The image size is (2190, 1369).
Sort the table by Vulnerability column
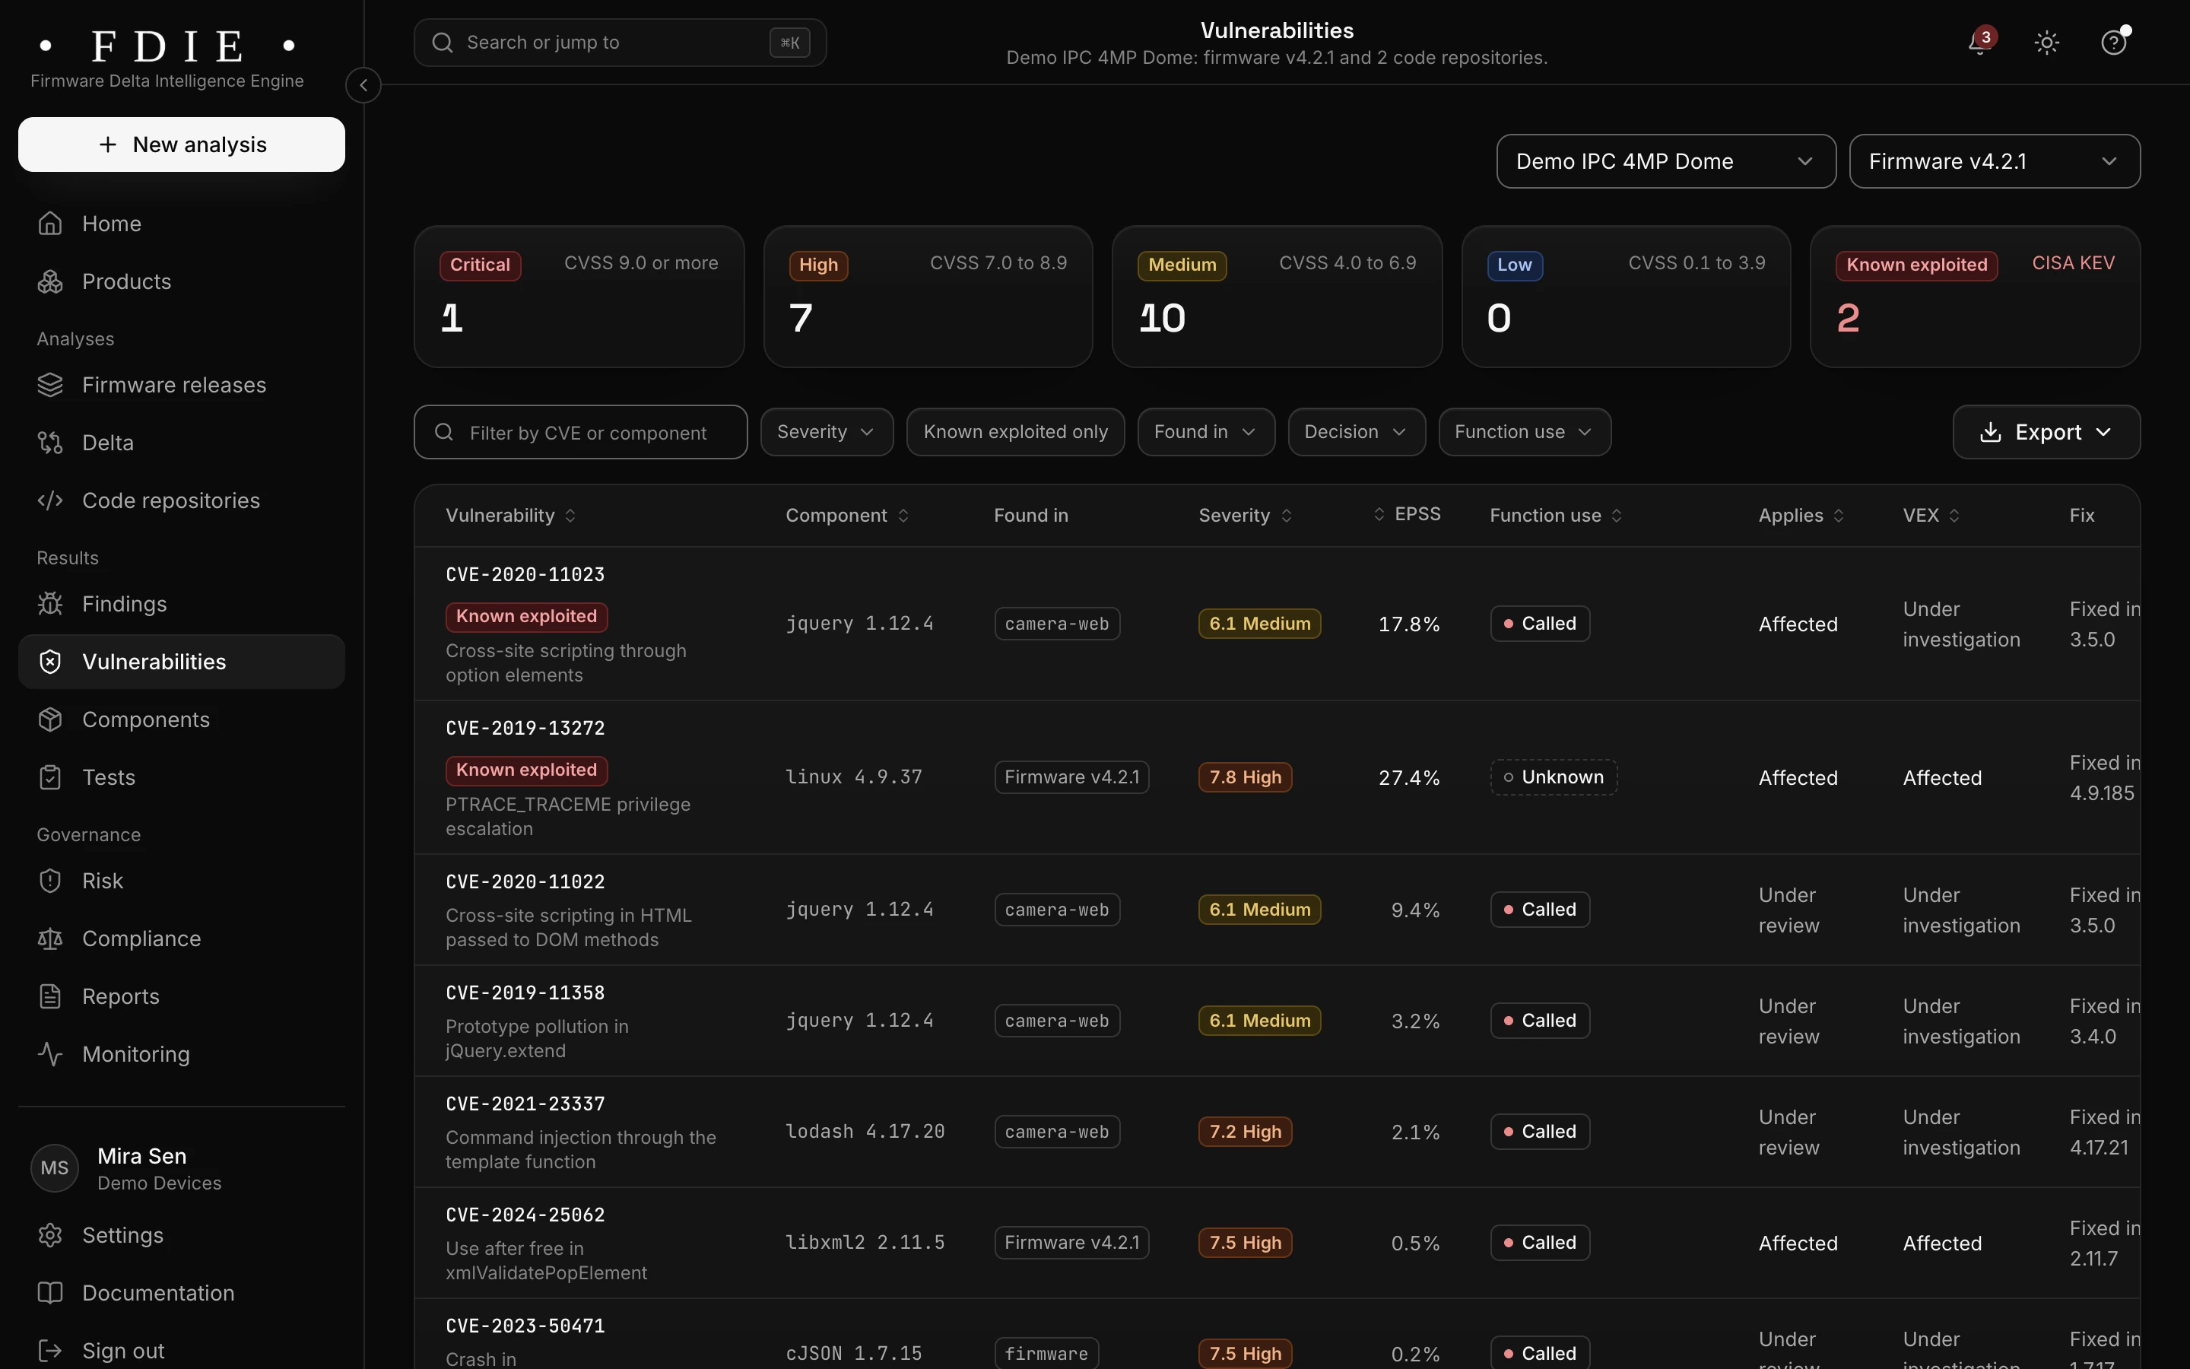coord(510,515)
